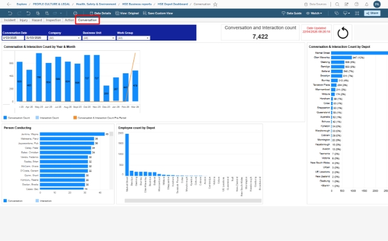Click the Undo icon in toolbar
The height and width of the screenshot is (241, 388).
click(10, 13)
